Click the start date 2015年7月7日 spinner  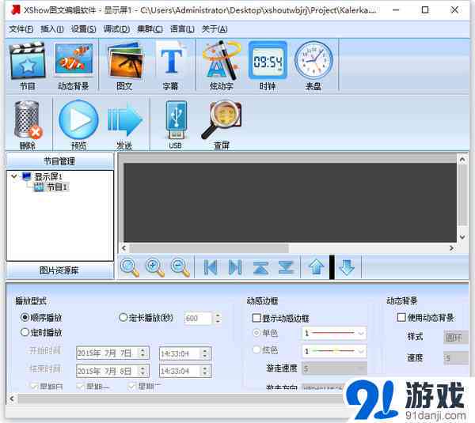tap(142, 353)
